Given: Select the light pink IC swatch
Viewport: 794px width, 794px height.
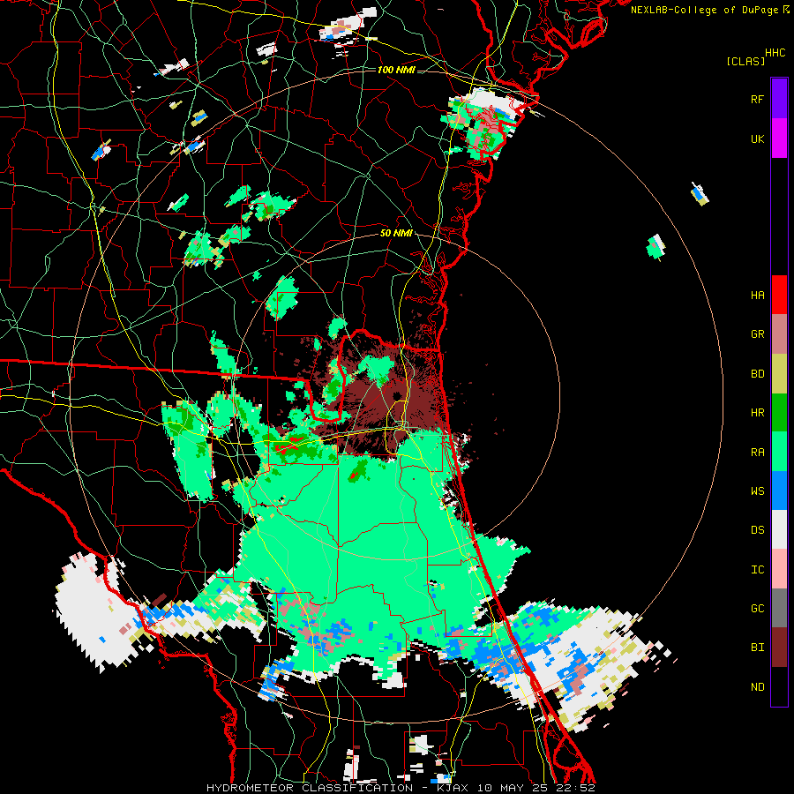Looking at the screenshot, I should 779,569.
